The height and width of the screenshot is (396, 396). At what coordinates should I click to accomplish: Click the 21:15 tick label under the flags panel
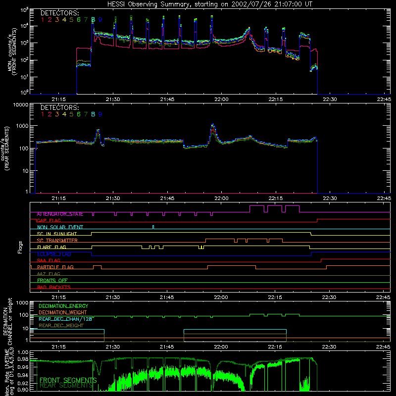point(58,297)
